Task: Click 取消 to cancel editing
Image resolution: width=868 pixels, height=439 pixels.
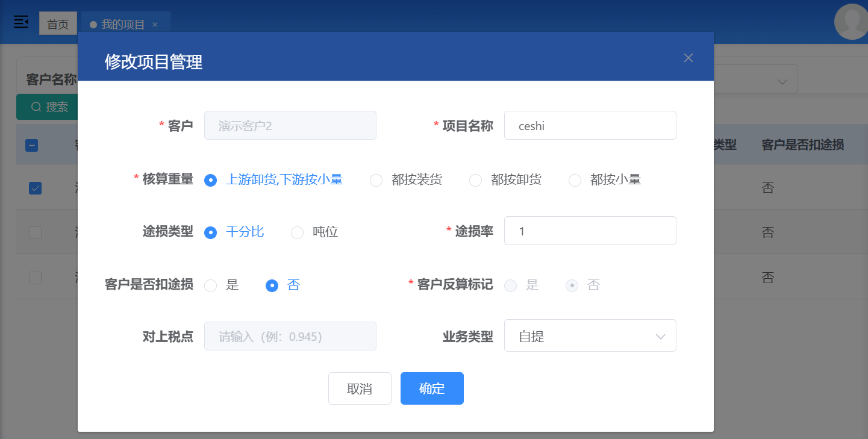Action: pos(360,388)
